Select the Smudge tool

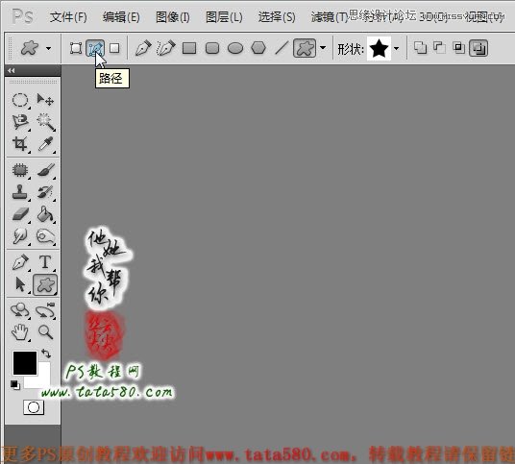[20, 236]
